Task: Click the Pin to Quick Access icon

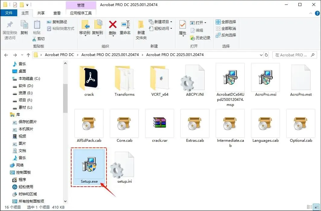Action: coord(10,25)
